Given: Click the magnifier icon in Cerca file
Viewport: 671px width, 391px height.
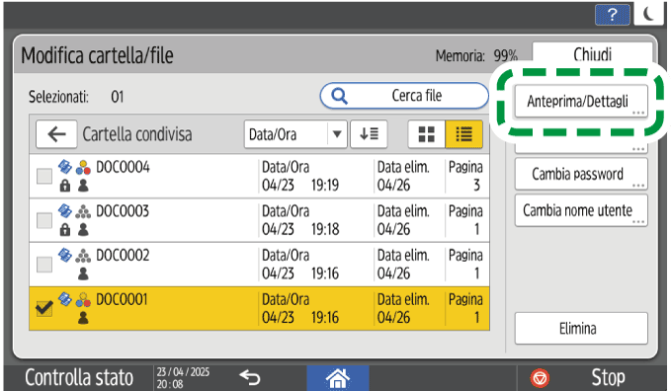Looking at the screenshot, I should pyautogui.click(x=339, y=96).
